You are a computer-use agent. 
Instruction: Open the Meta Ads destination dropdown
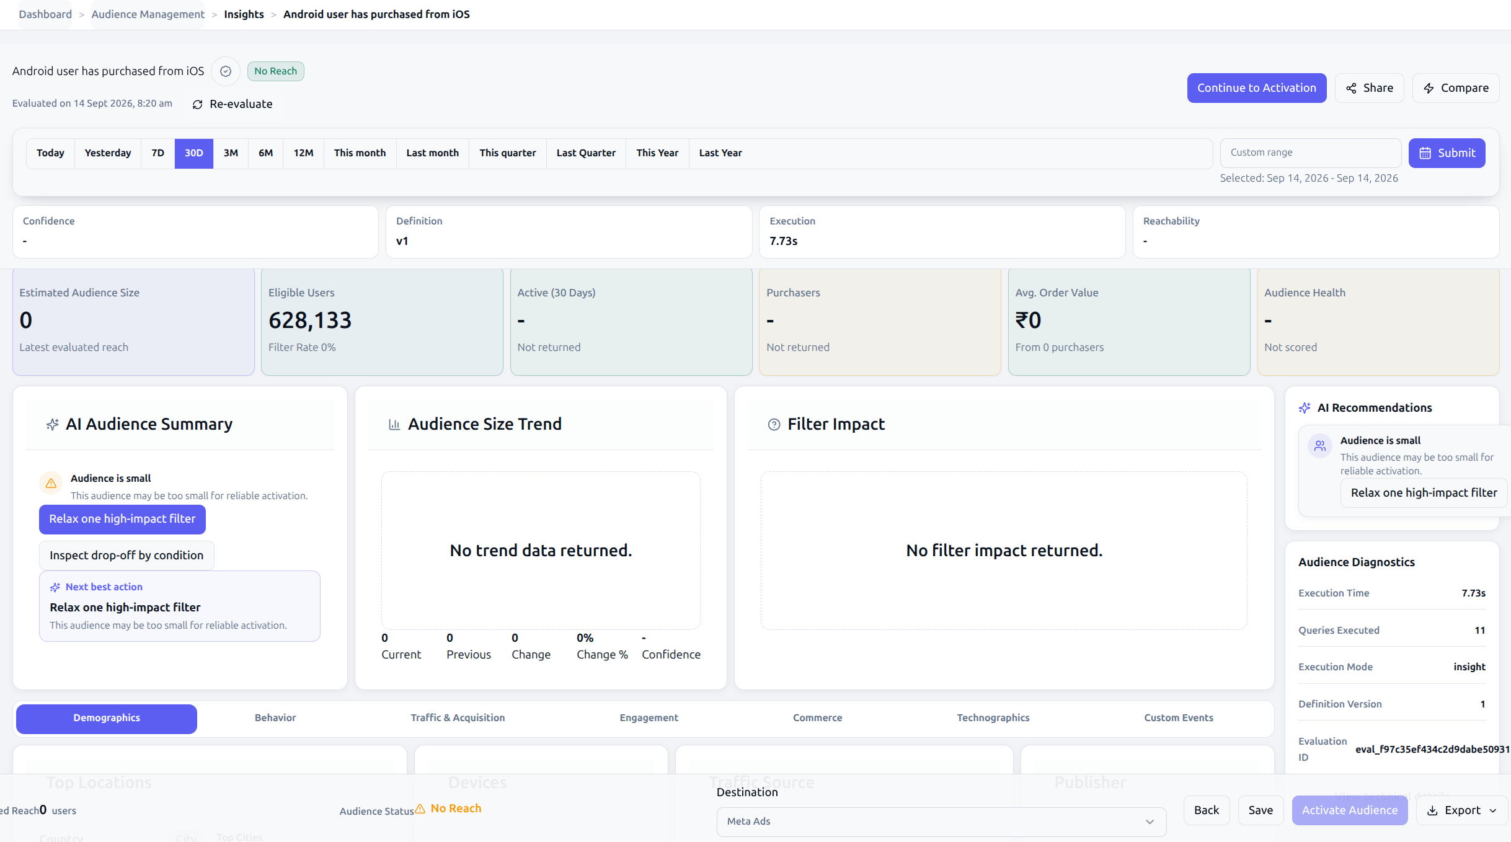941,822
